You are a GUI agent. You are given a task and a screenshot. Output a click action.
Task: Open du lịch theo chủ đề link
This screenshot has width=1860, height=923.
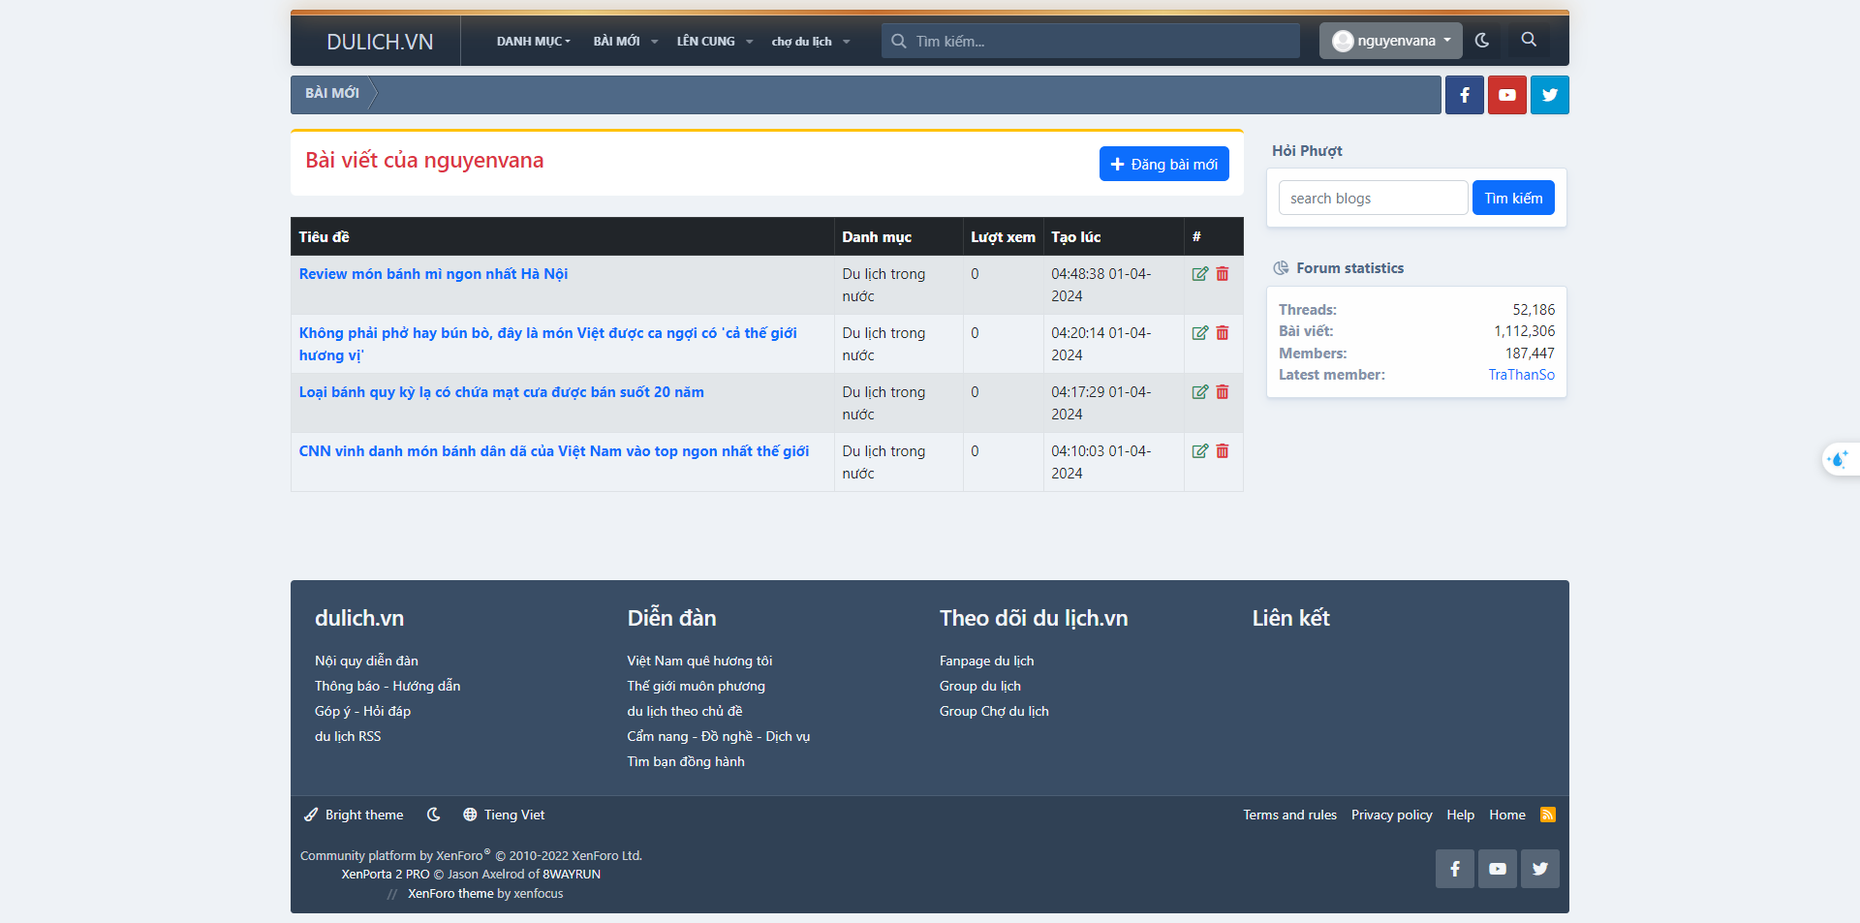click(x=684, y=711)
